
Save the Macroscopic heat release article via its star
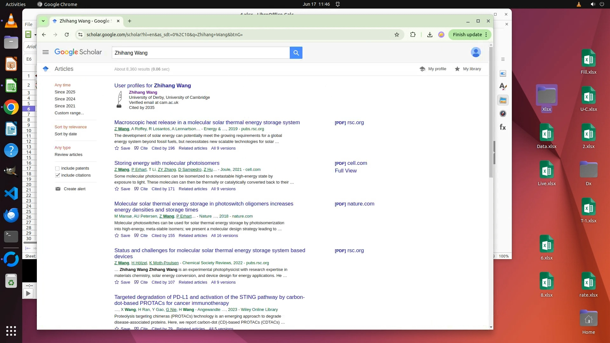pos(117,148)
